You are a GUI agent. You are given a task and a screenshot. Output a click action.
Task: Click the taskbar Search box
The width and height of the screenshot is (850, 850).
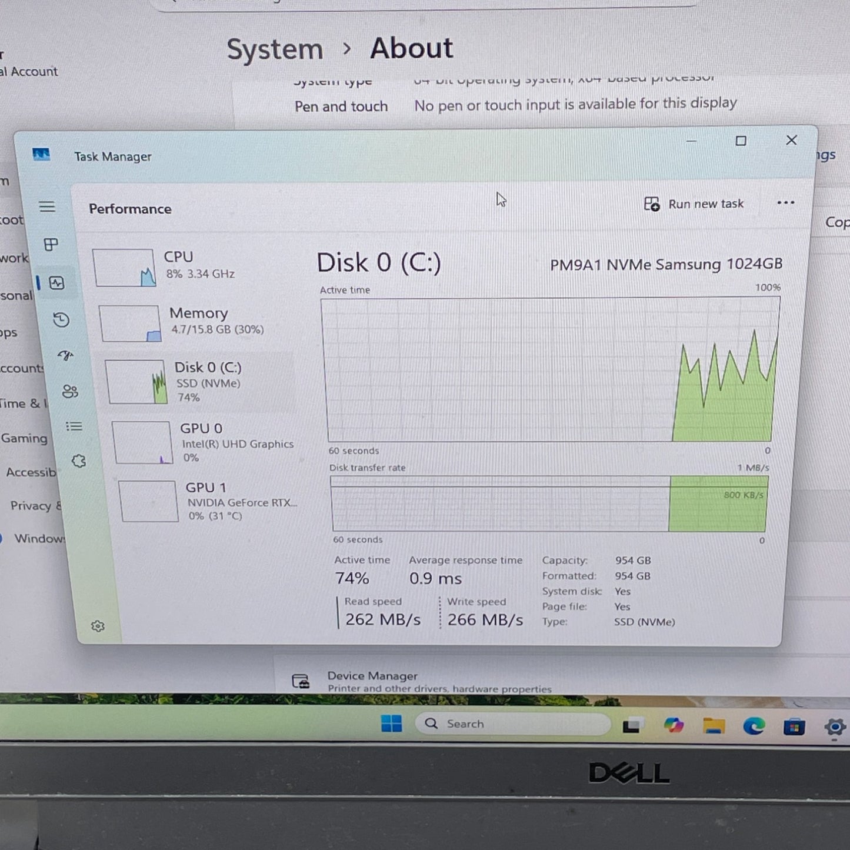coord(512,724)
